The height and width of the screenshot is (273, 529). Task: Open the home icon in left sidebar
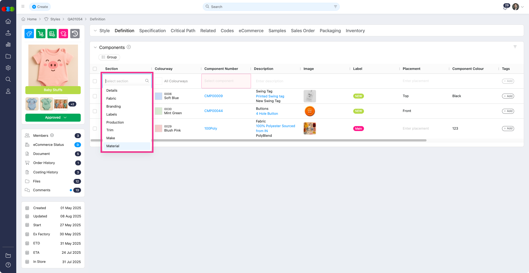pyautogui.click(x=8, y=21)
